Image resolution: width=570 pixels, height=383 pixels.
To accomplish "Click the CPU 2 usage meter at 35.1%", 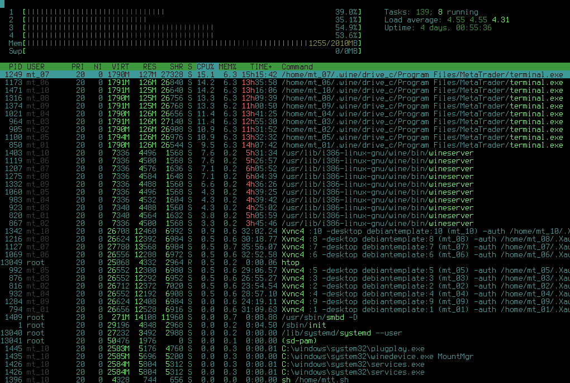I will (x=185, y=20).
